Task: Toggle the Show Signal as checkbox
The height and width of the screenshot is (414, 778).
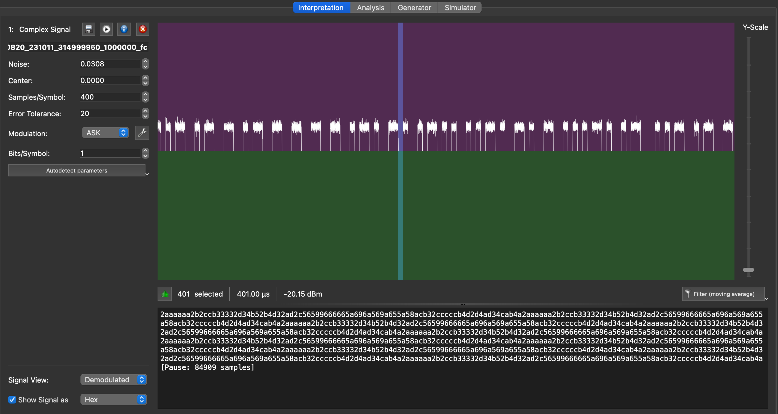Action: point(12,400)
